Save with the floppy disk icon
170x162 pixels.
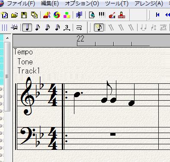24,15
